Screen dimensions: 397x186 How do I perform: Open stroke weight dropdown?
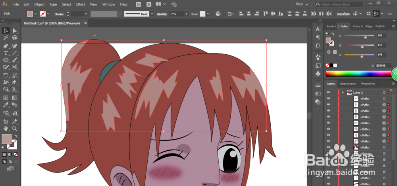86,14
